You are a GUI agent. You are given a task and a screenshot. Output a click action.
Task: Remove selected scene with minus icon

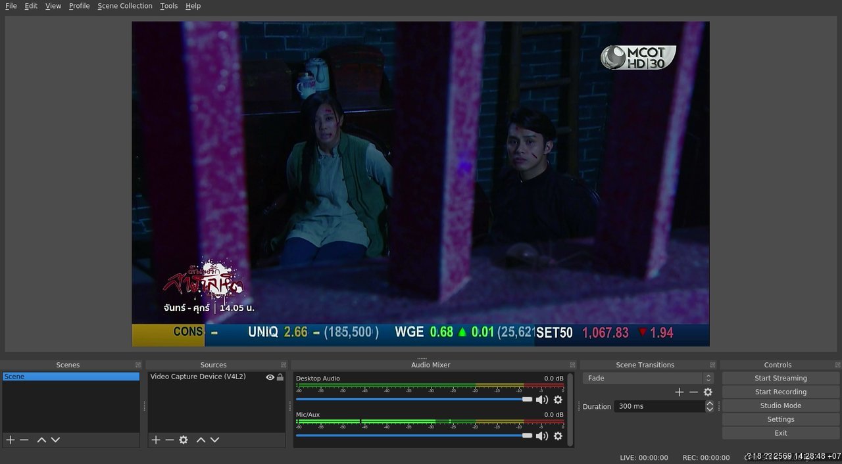coord(24,440)
